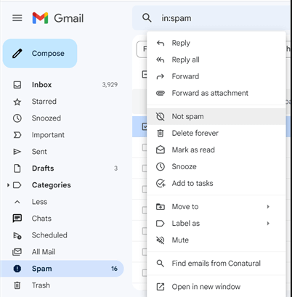Open the Snoozed folder

tap(62, 118)
